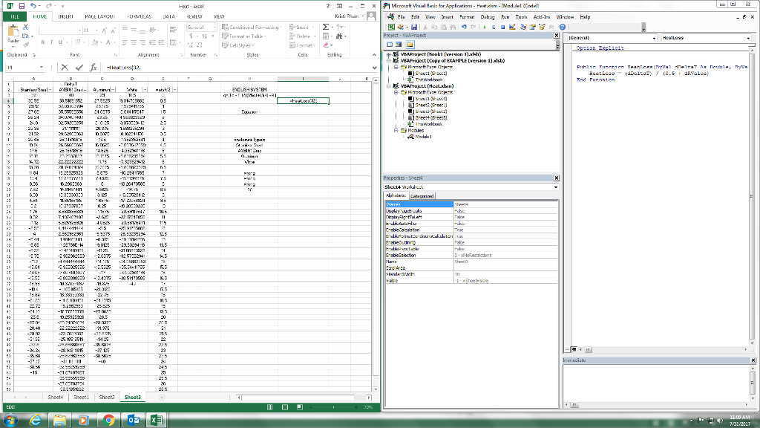This screenshot has width=760, height=428.
Task: Switch to the Categorized properties tab
Action: pos(422,195)
